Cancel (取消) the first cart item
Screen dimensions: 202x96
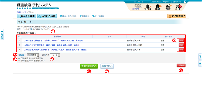click(181, 40)
